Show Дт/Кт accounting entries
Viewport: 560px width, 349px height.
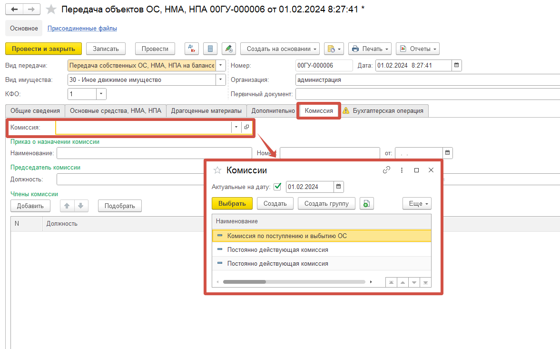pyautogui.click(x=192, y=49)
